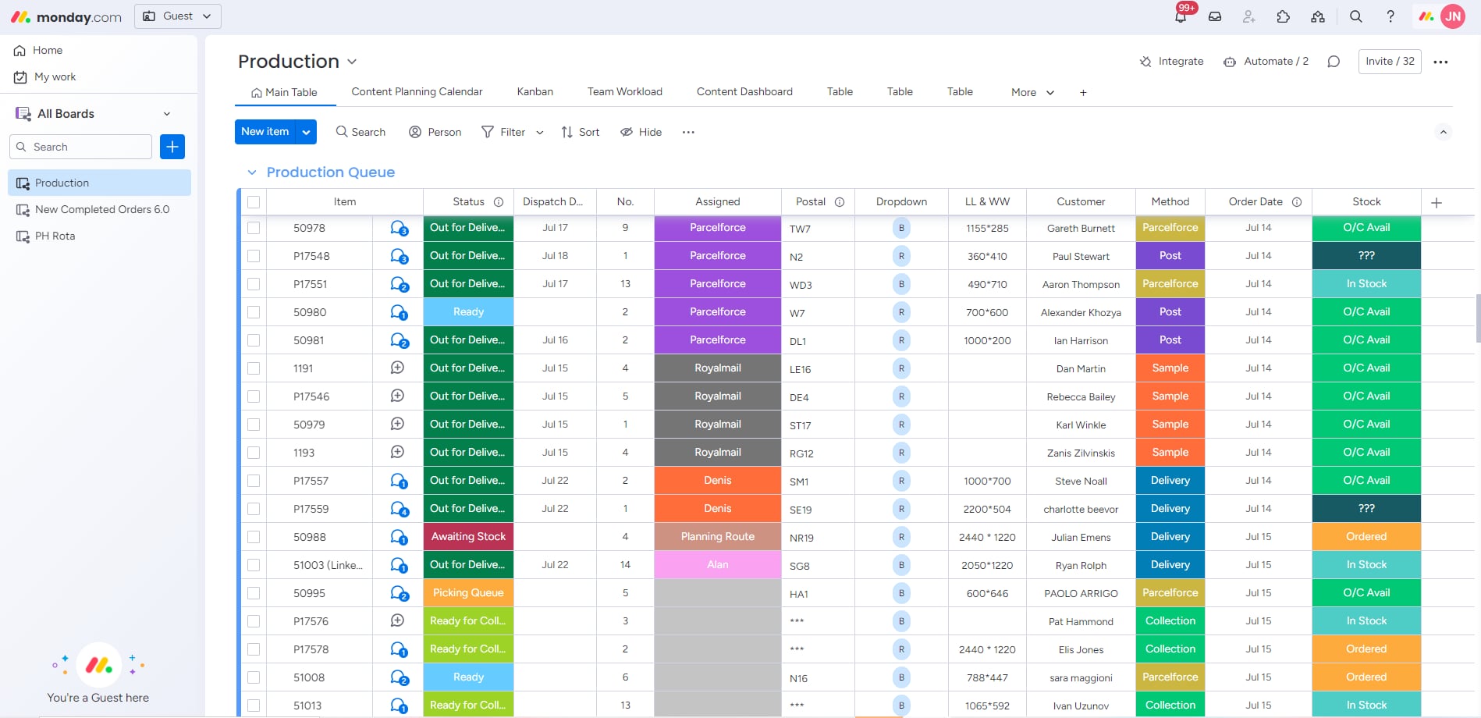
Task: Open the board options three-dot menu
Action: click(x=1440, y=62)
